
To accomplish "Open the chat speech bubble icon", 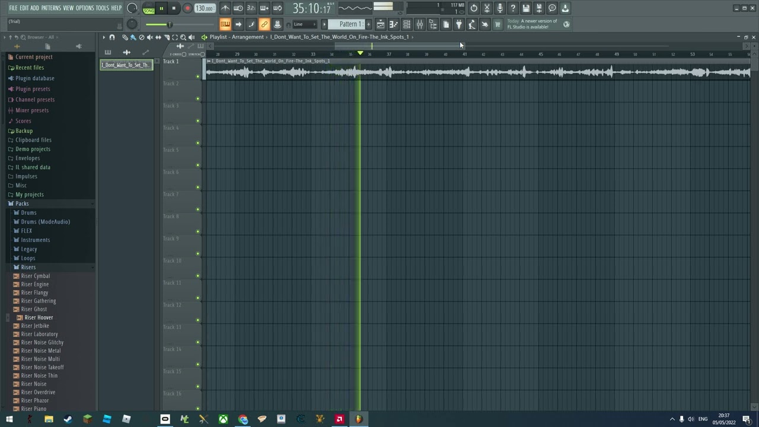I will 552,8.
